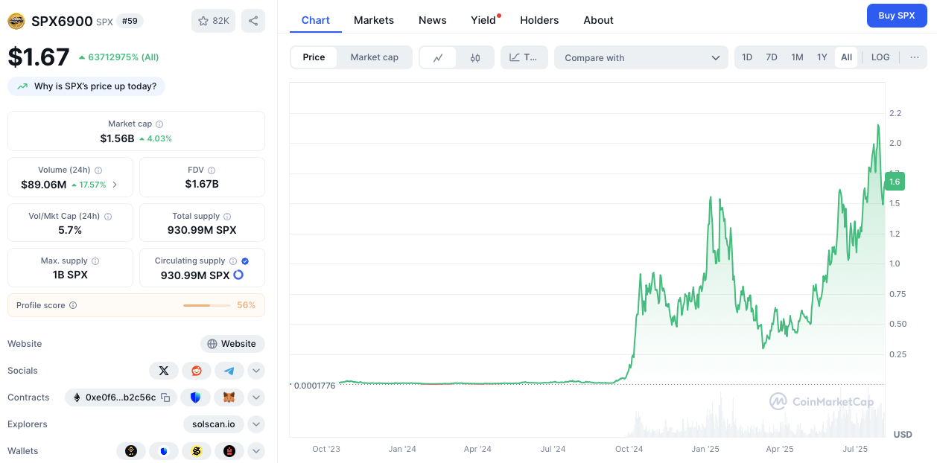
Task: Switch to candlestick chart view
Action: (475, 57)
